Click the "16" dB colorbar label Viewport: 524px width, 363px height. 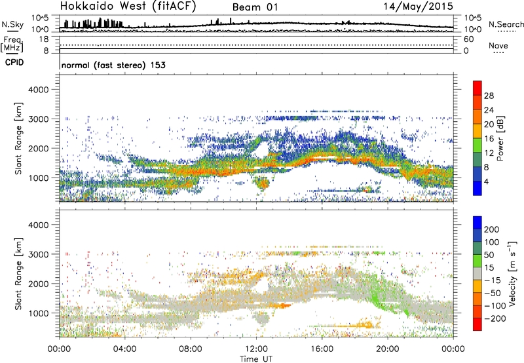489,139
